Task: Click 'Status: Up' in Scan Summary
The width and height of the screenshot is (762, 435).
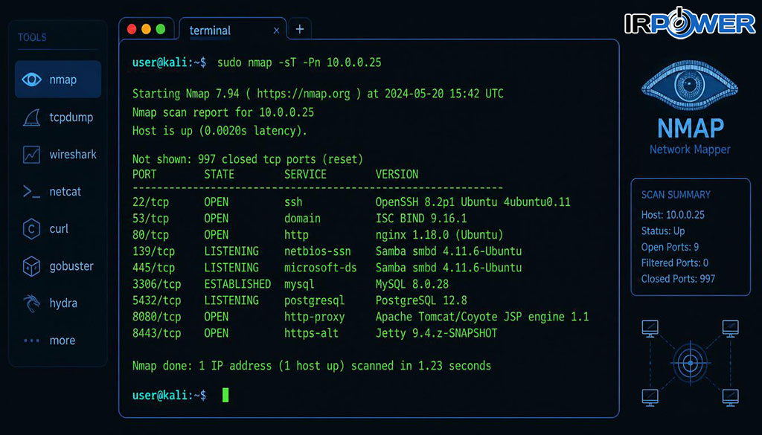Action: (663, 231)
